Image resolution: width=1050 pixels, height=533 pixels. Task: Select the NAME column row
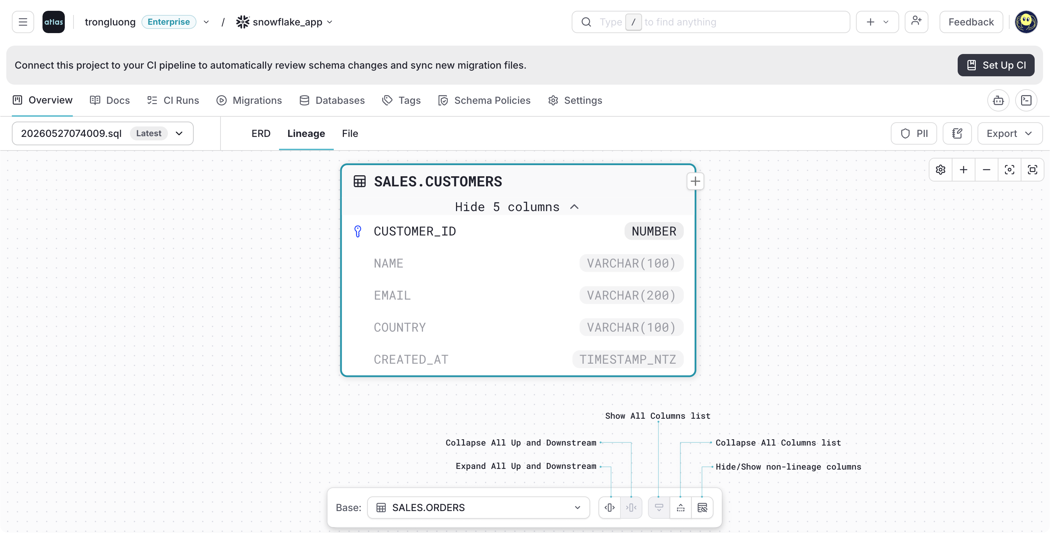pyautogui.click(x=518, y=263)
